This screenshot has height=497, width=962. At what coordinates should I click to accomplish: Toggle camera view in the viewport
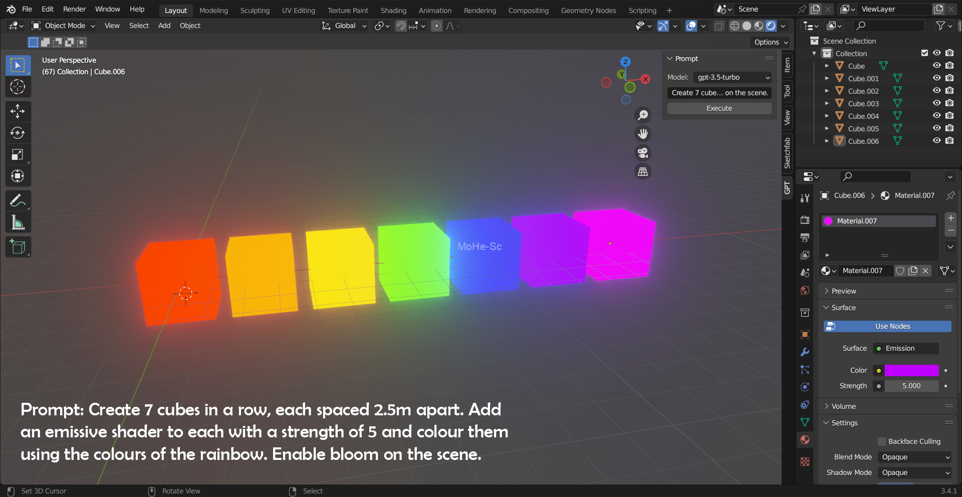point(643,153)
